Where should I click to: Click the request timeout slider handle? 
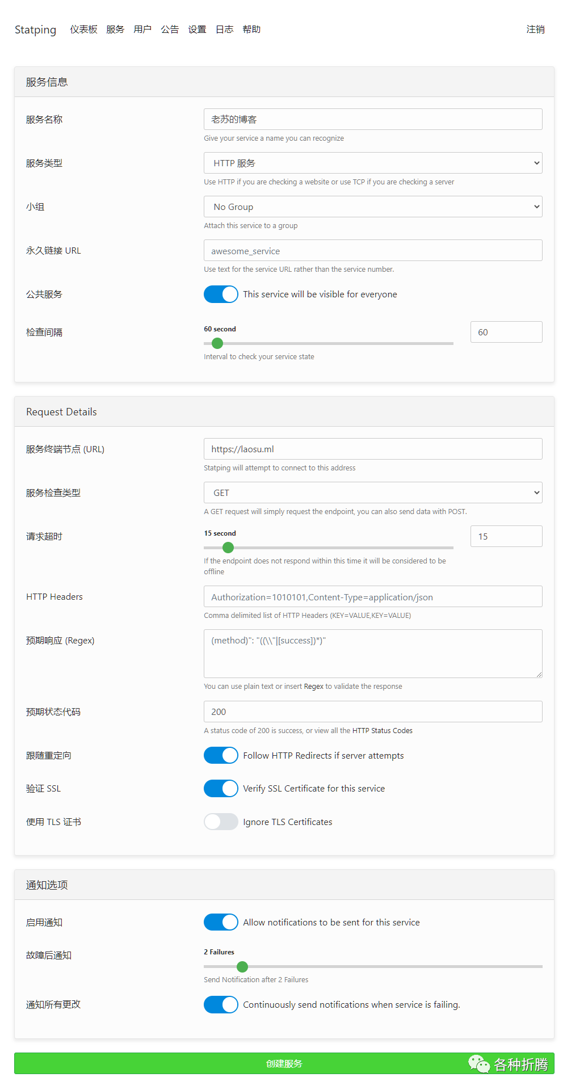point(228,548)
